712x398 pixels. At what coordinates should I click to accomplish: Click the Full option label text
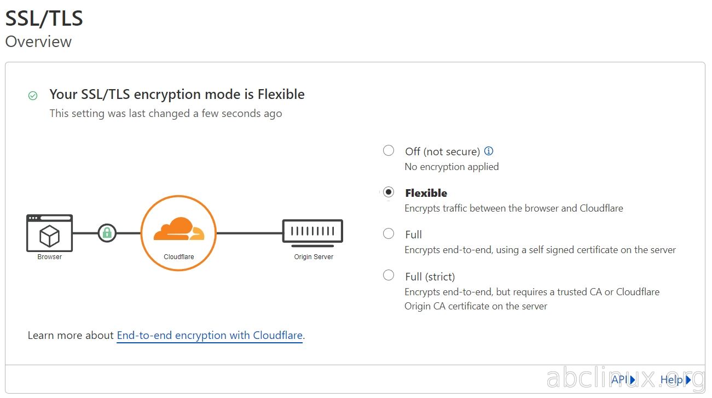tap(413, 235)
